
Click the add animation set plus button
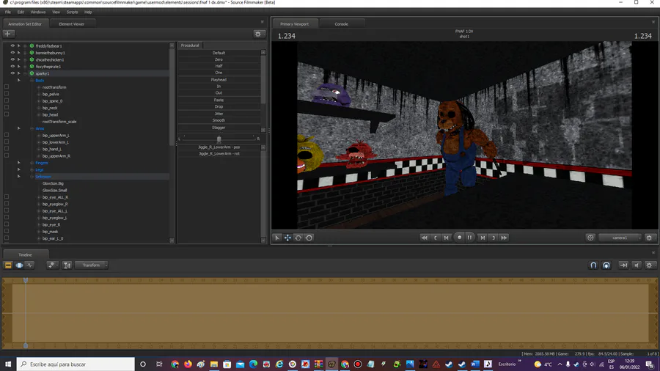coord(8,34)
